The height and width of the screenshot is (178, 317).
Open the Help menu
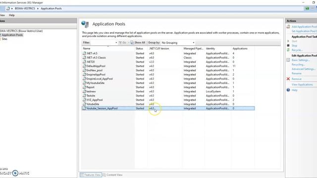click(12, 15)
